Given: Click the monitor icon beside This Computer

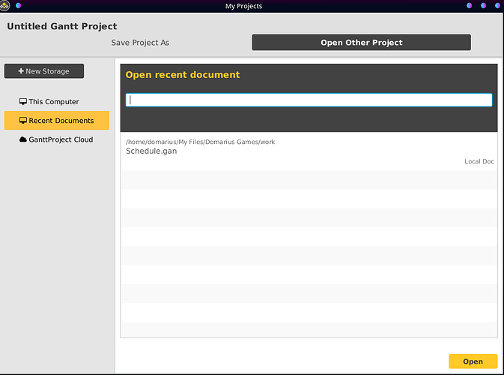Looking at the screenshot, I should click(22, 102).
